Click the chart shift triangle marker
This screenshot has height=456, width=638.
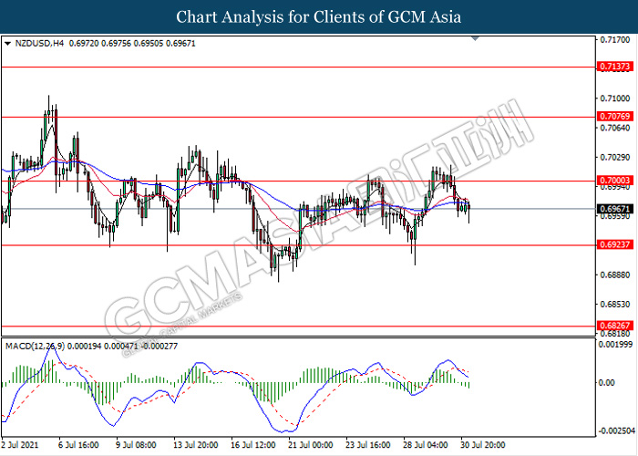(x=475, y=40)
